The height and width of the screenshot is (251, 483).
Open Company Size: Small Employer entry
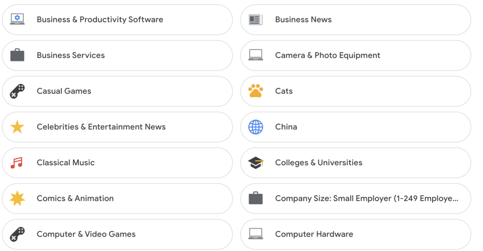[356, 198]
